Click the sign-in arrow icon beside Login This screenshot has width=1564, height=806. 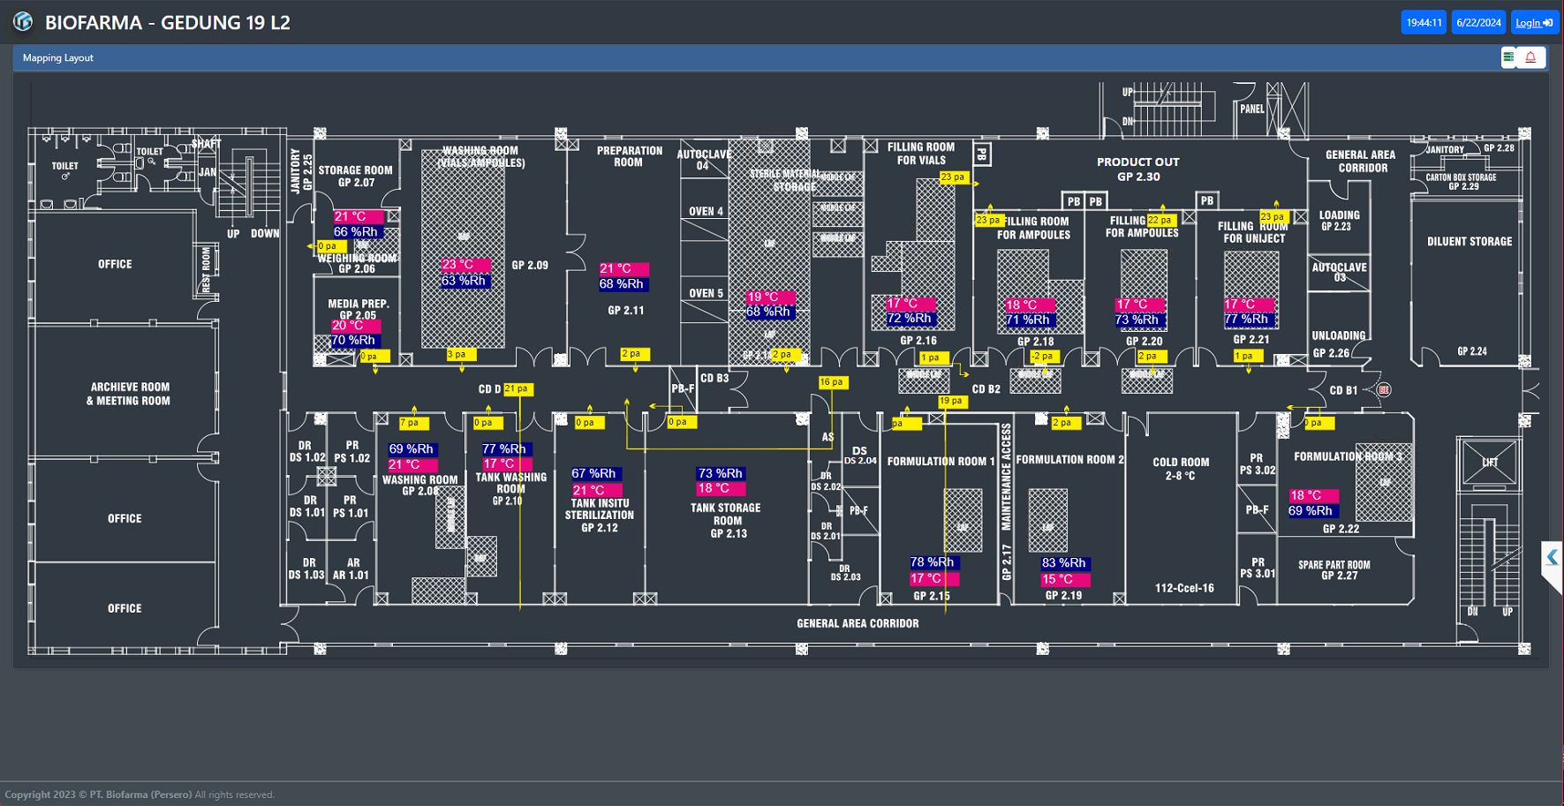point(1548,23)
